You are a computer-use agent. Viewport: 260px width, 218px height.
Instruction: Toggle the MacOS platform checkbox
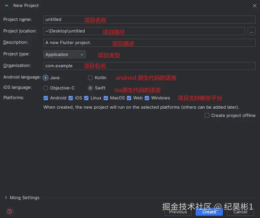point(106,98)
